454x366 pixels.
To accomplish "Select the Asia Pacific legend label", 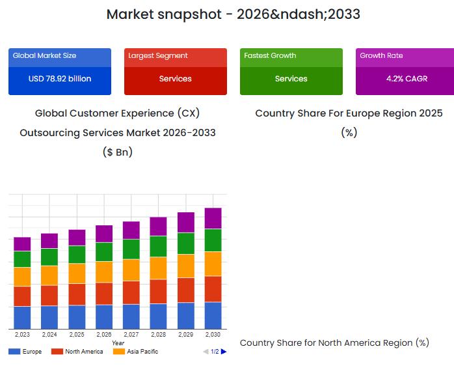I will click(x=142, y=352).
